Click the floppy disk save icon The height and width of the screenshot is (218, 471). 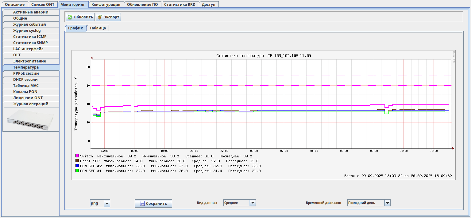click(x=142, y=204)
